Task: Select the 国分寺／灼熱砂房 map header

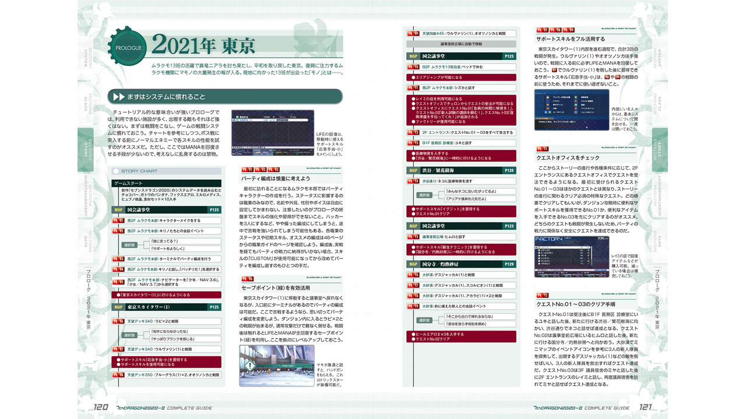Action: (x=462, y=264)
